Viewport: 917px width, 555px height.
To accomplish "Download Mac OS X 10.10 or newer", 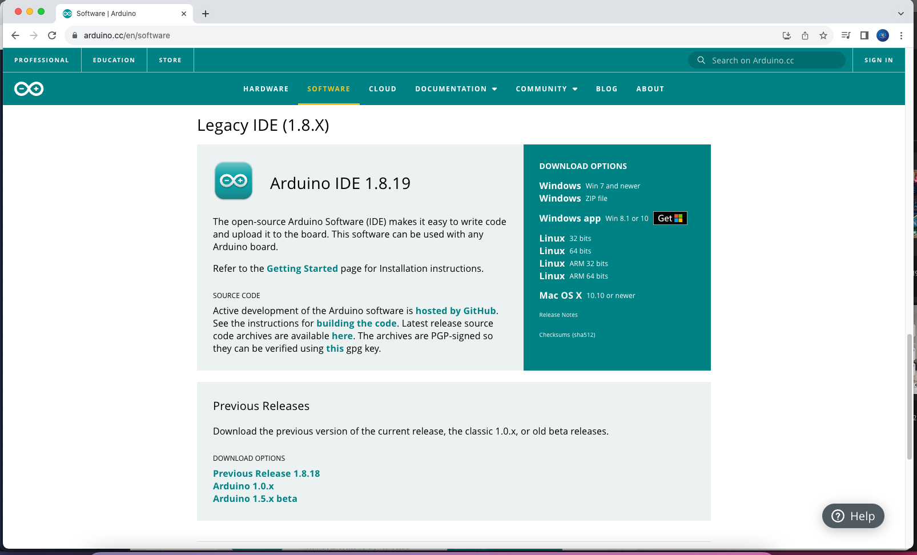I will [x=587, y=295].
